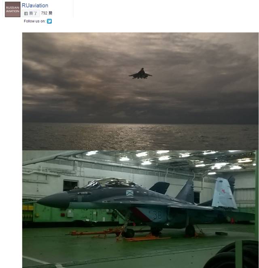Image resolution: width=259 pixels, height=268 pixels.
Task: Click the bright hangar ceiling lights
Action: click(172, 159)
